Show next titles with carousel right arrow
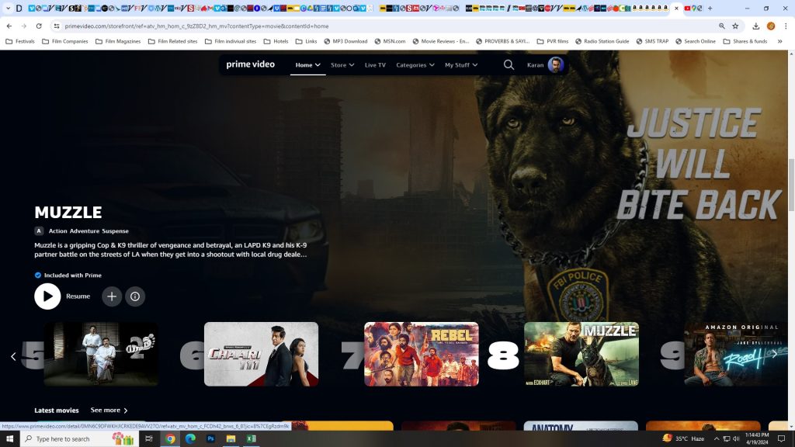Viewport: 795px width, 447px height. pos(774,354)
